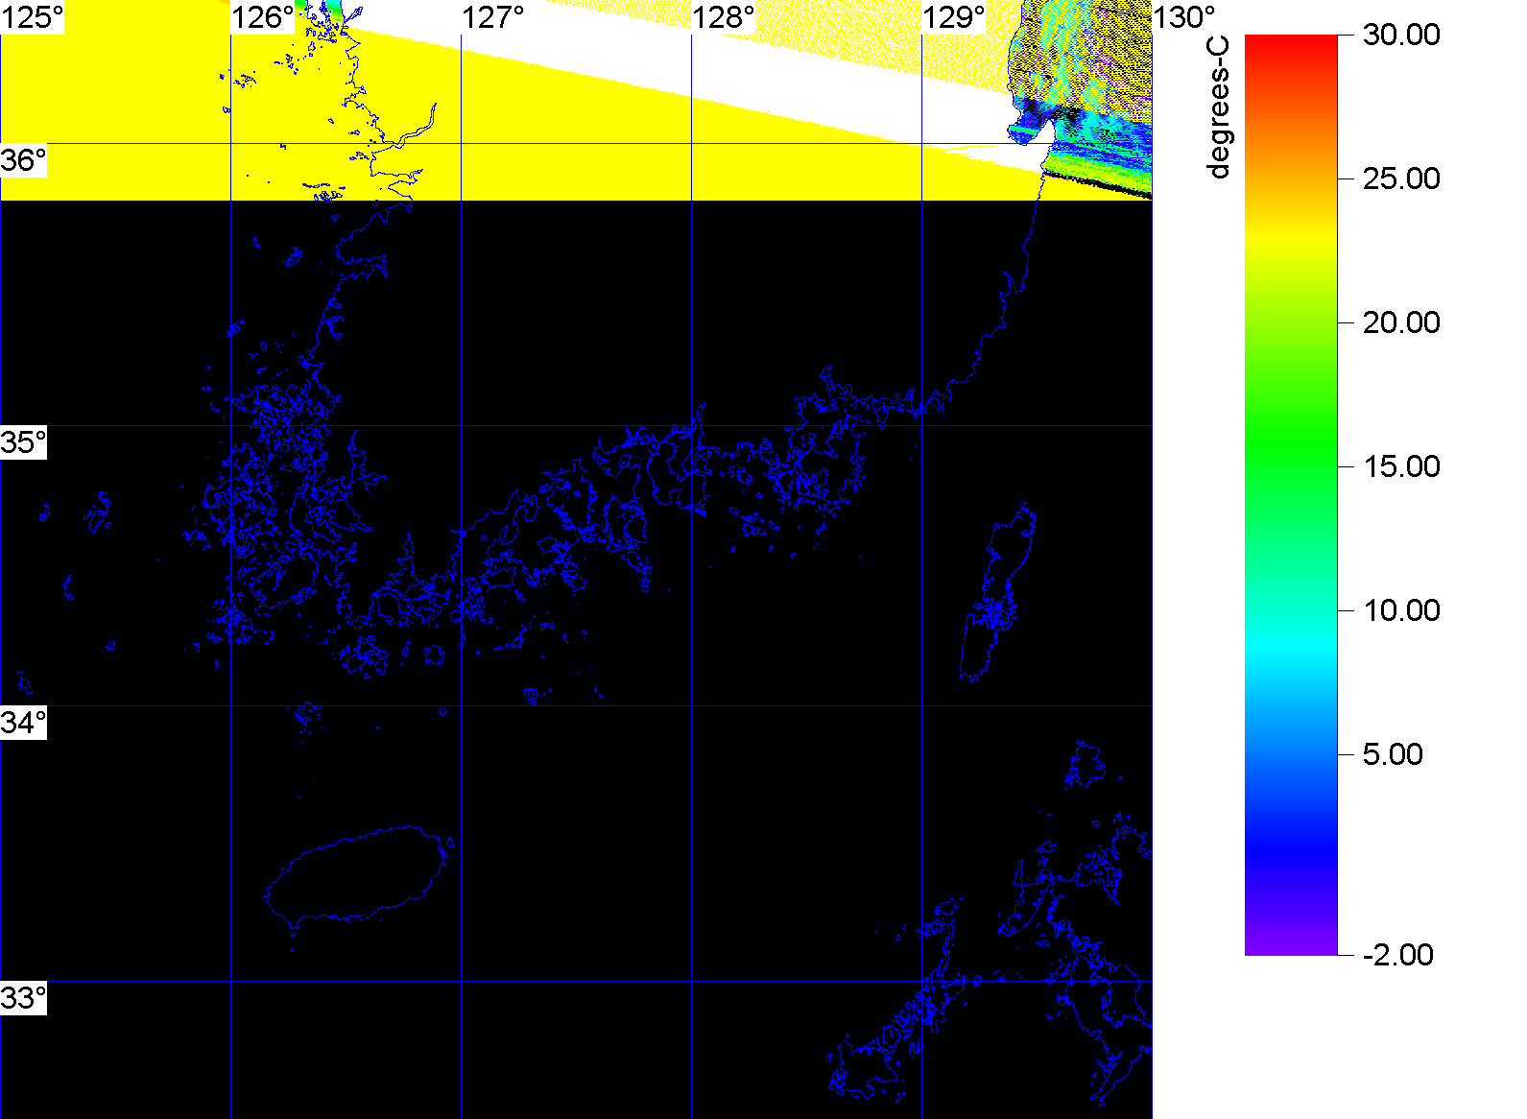Viewport: 1527px width, 1119px height.
Task: Click the 34° latitude label
Action: pyautogui.click(x=23, y=723)
